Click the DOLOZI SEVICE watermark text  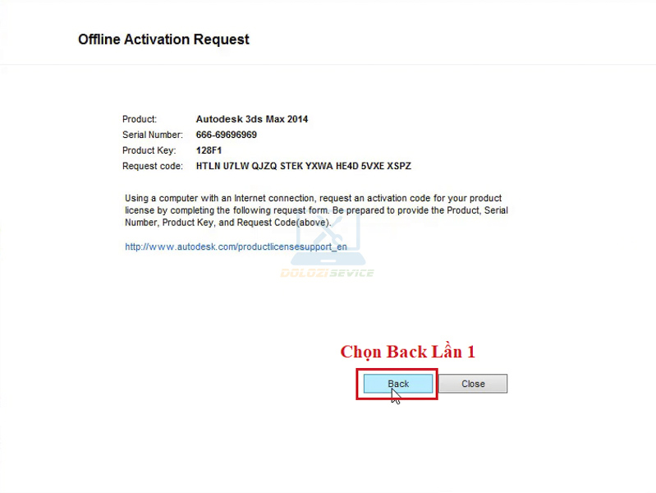327,273
